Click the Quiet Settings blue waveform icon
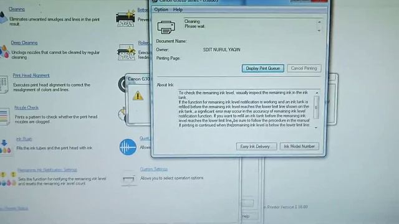 pos(128,147)
